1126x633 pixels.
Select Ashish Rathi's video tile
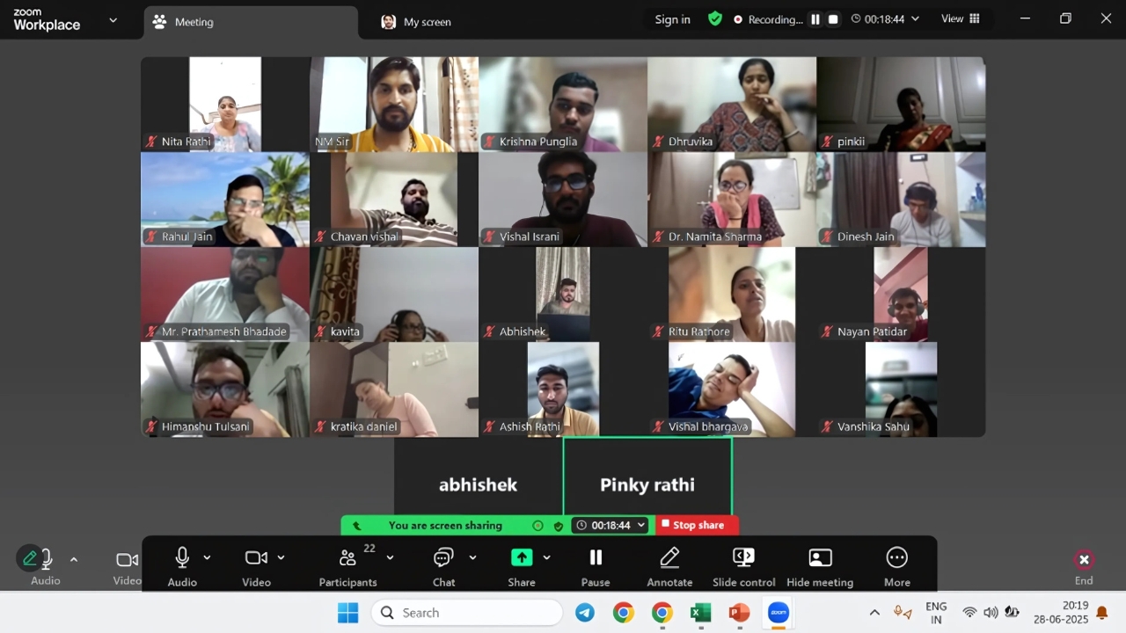click(x=563, y=389)
